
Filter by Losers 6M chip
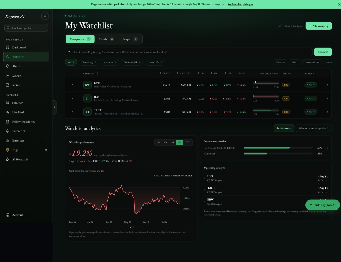[x=155, y=62]
